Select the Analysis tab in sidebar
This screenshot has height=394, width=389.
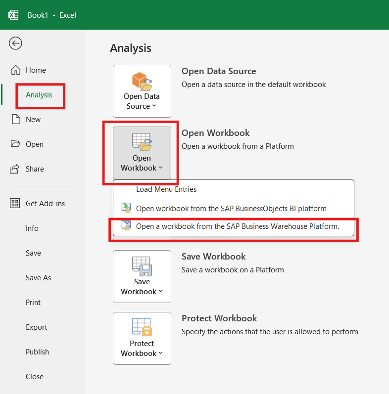pos(39,95)
